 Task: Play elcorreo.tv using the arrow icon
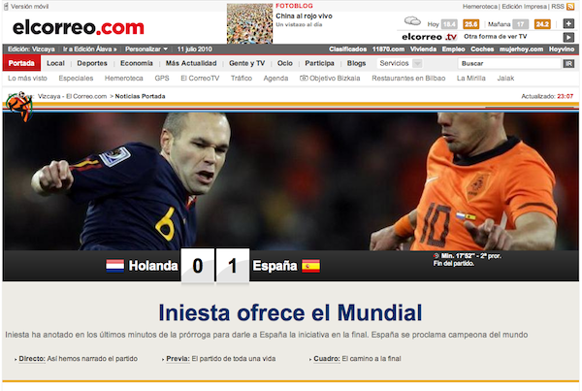[x=568, y=37]
